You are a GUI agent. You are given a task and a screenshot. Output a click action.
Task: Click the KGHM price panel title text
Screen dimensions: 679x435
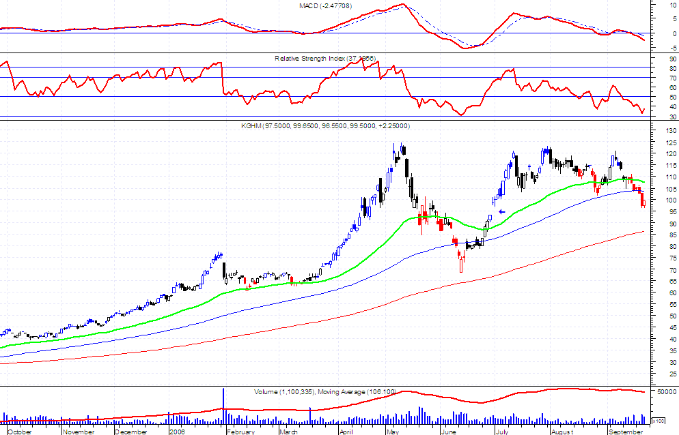coord(325,126)
